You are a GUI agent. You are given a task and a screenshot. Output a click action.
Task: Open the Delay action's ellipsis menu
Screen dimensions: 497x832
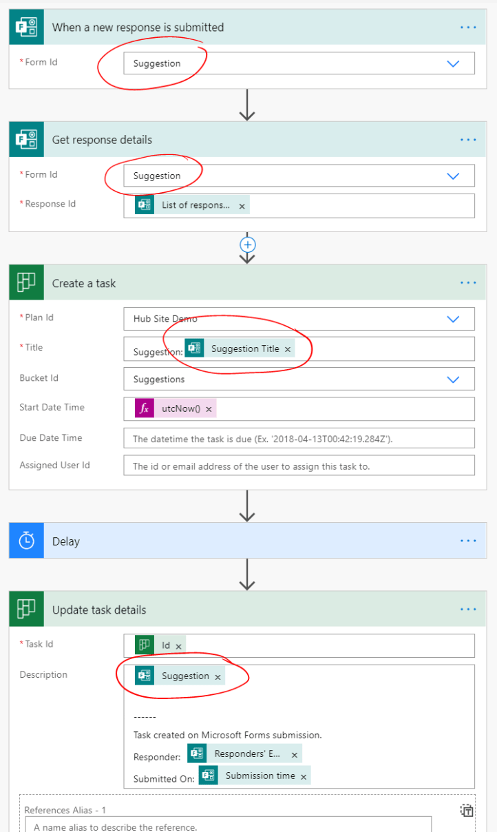pos(468,541)
